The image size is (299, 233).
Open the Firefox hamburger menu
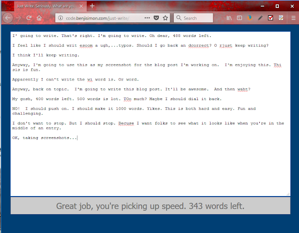[x=293, y=18]
